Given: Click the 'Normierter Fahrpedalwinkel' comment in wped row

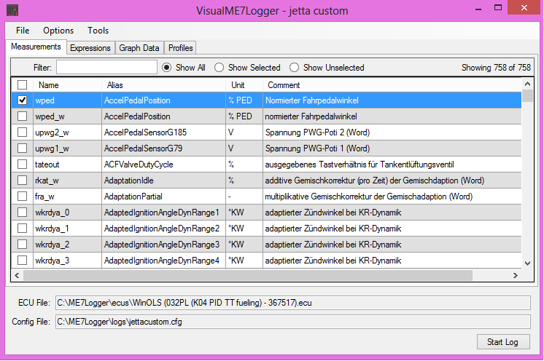Looking at the screenshot, I should 312,100.
